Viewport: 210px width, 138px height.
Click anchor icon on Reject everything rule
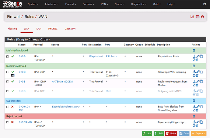[x=194, y=122]
